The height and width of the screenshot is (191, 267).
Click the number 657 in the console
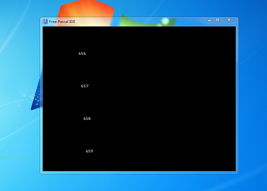click(85, 86)
